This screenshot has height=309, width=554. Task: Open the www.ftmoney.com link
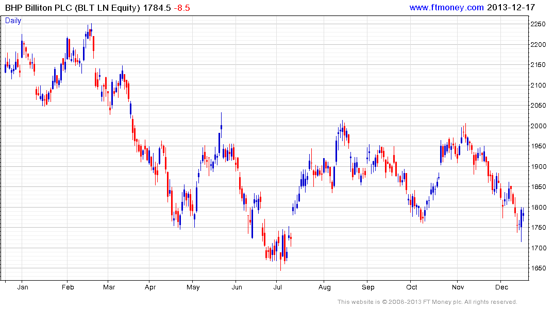click(446, 7)
